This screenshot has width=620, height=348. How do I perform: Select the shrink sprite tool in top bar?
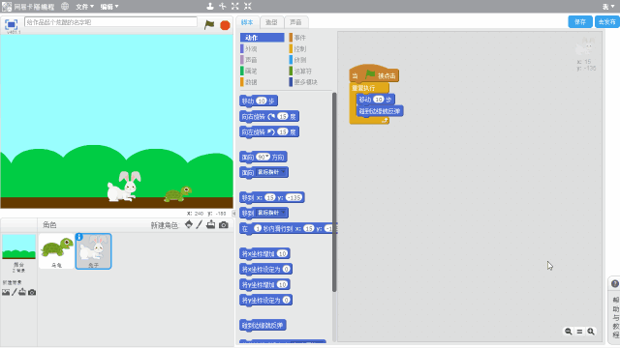(x=248, y=6)
